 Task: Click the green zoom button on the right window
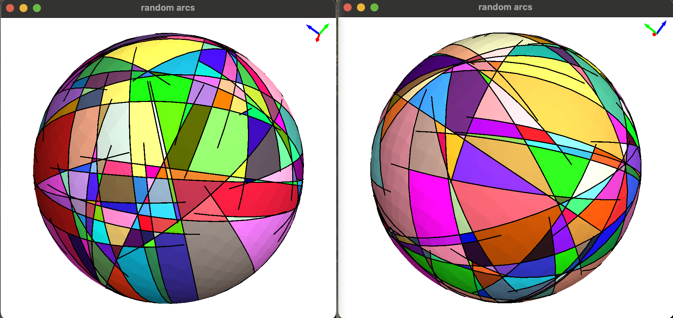coord(373,7)
